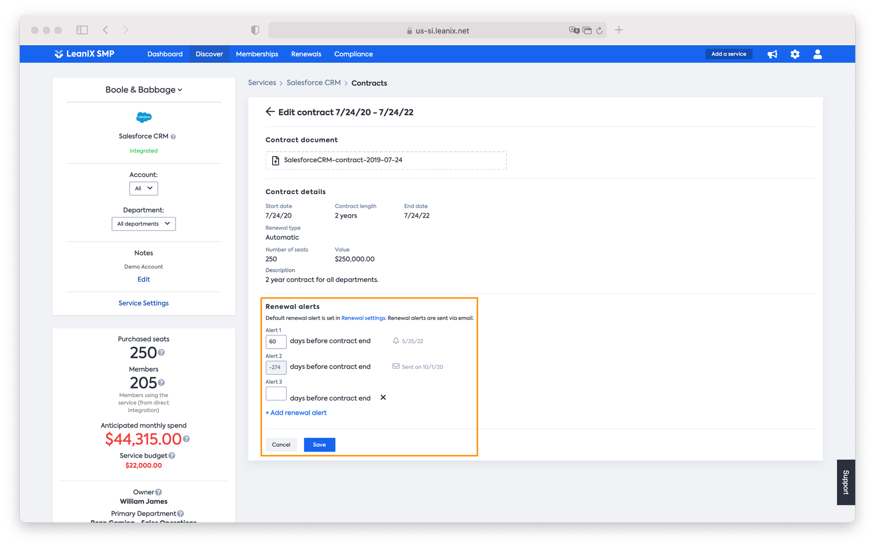This screenshot has height=547, width=875.
Task: Click the picture-in-picture windows icon in address bar
Action: coord(587,31)
